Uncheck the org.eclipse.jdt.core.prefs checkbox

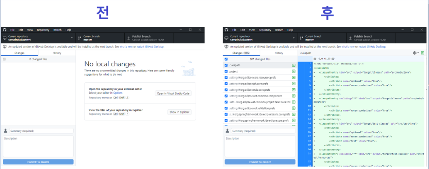(x=226, y=84)
